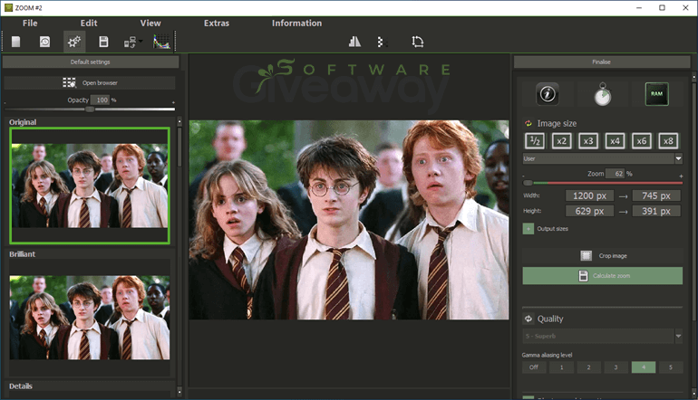Image resolution: width=698 pixels, height=400 pixels.
Task: Select the Original preset thumbnail
Action: 90,186
